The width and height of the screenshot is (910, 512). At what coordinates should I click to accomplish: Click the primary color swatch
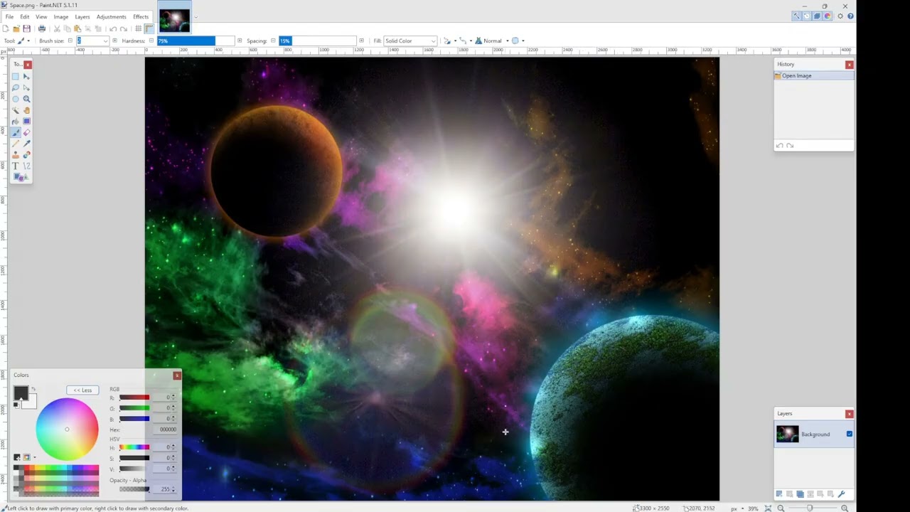(20, 393)
